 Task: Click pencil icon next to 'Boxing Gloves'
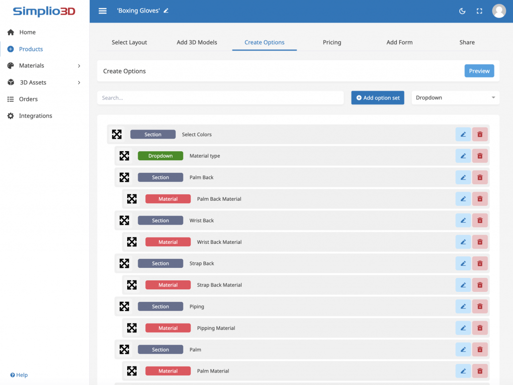click(x=166, y=11)
